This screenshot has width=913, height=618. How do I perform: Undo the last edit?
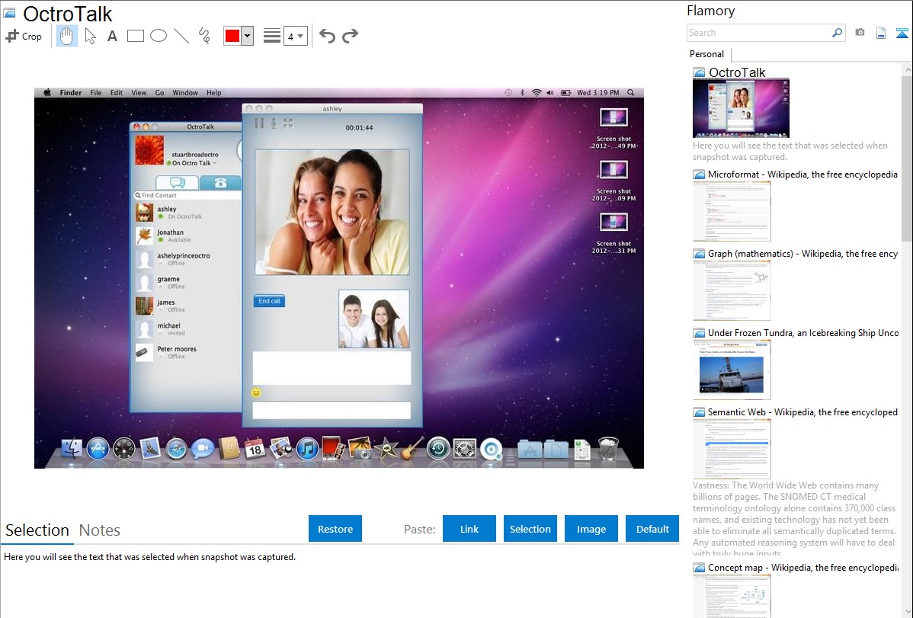point(327,36)
